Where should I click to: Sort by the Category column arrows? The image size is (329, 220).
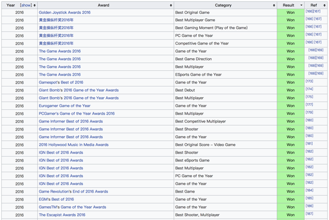point(274,5)
